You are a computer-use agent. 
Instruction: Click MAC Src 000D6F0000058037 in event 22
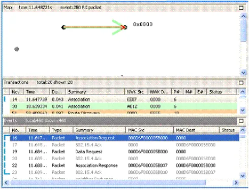[x=148, y=165]
